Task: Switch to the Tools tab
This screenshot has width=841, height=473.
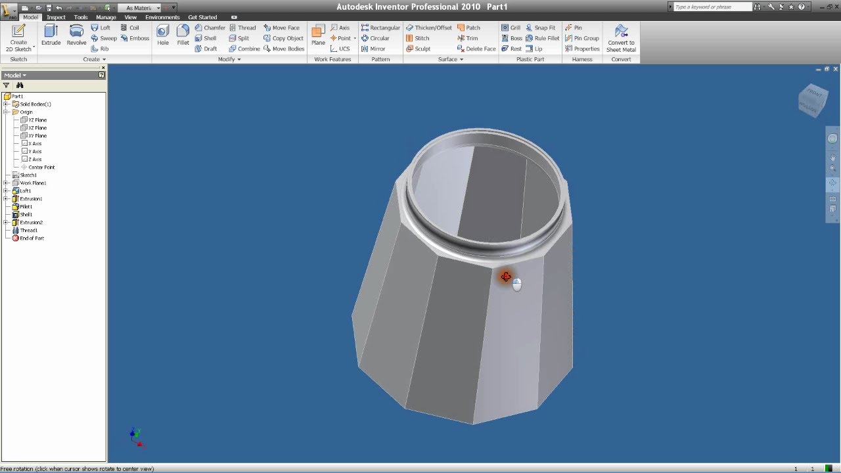Action: (x=81, y=17)
